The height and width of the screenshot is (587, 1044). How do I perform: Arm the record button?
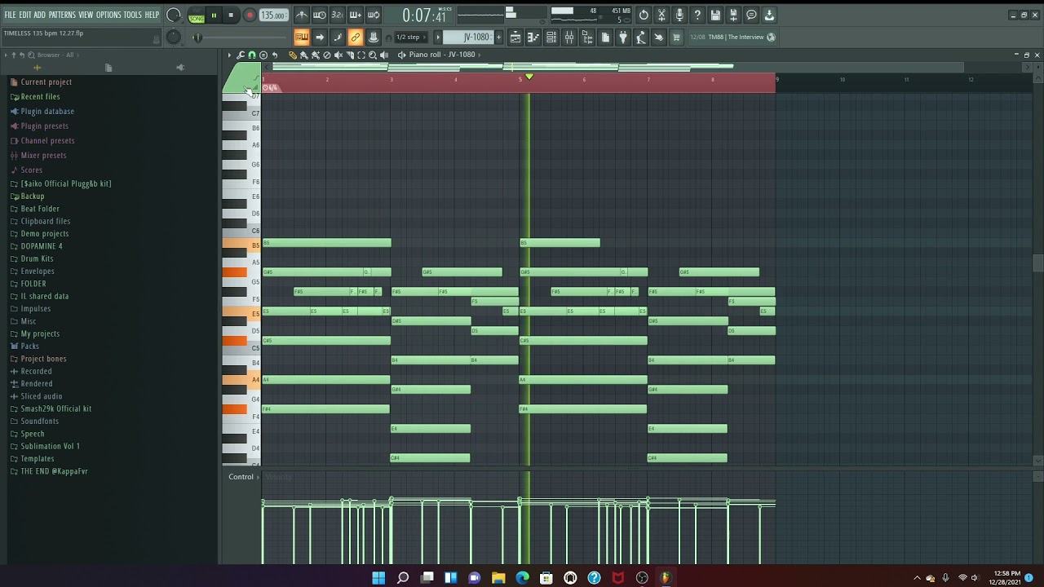pyautogui.click(x=250, y=15)
